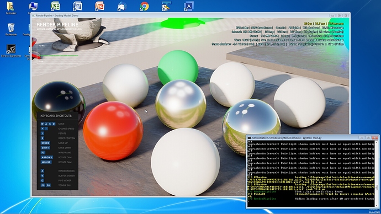Click the MOVE DOWN shortcut description
Viewport: 381px width, 214px height.
click(65, 148)
